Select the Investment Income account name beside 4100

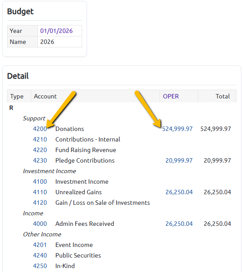tap(82, 181)
